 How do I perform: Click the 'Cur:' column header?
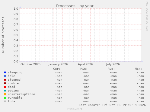tap(57, 69)
